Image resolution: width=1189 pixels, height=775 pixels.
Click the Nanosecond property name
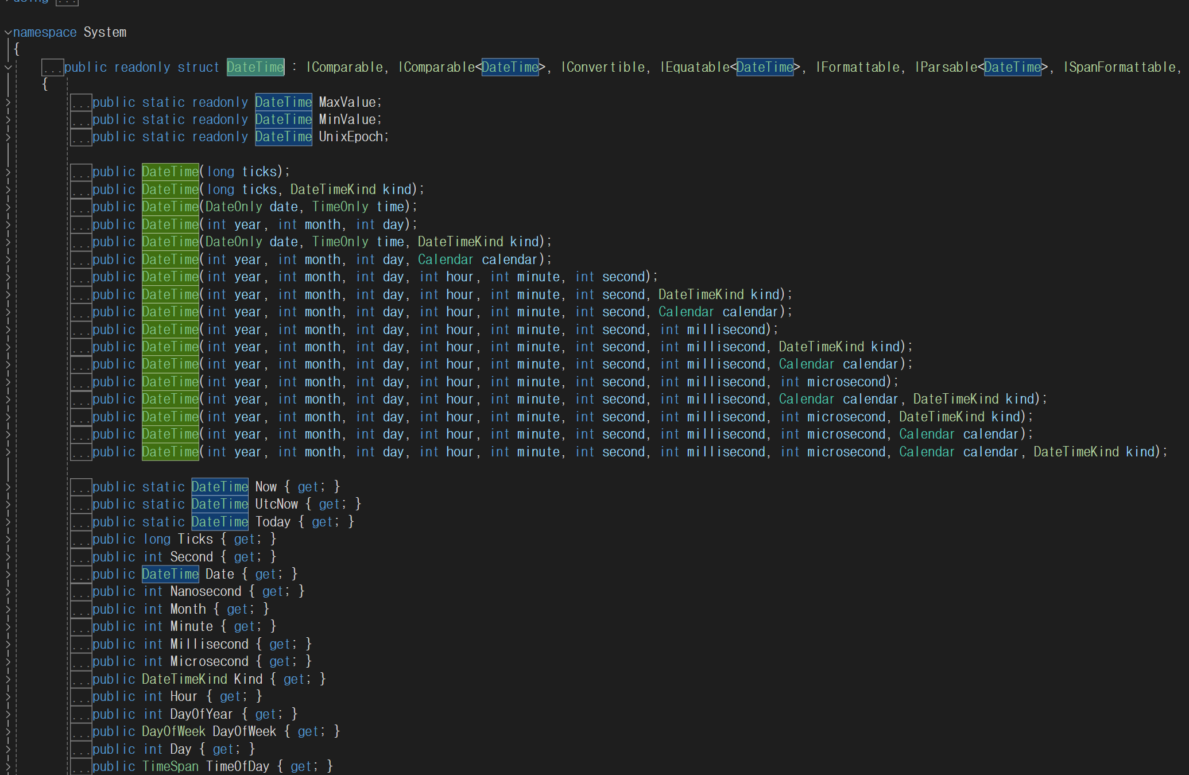[206, 591]
